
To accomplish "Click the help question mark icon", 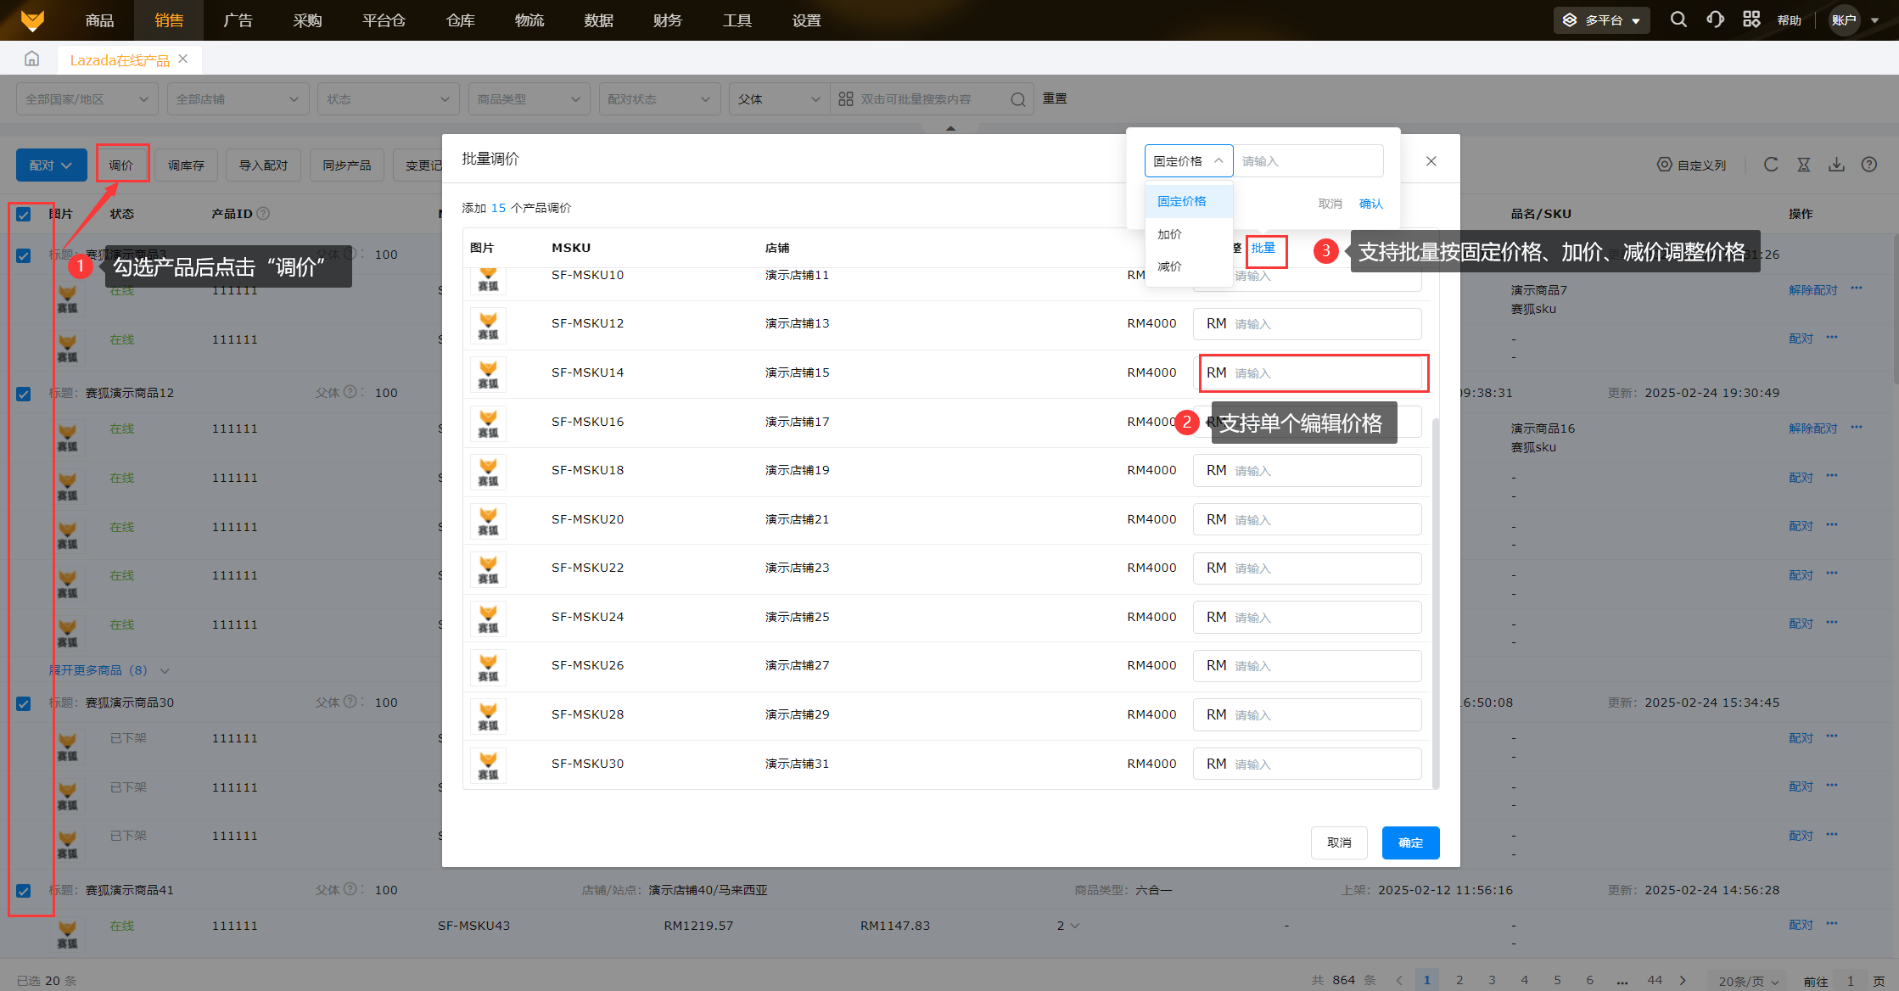I will click(x=1869, y=165).
